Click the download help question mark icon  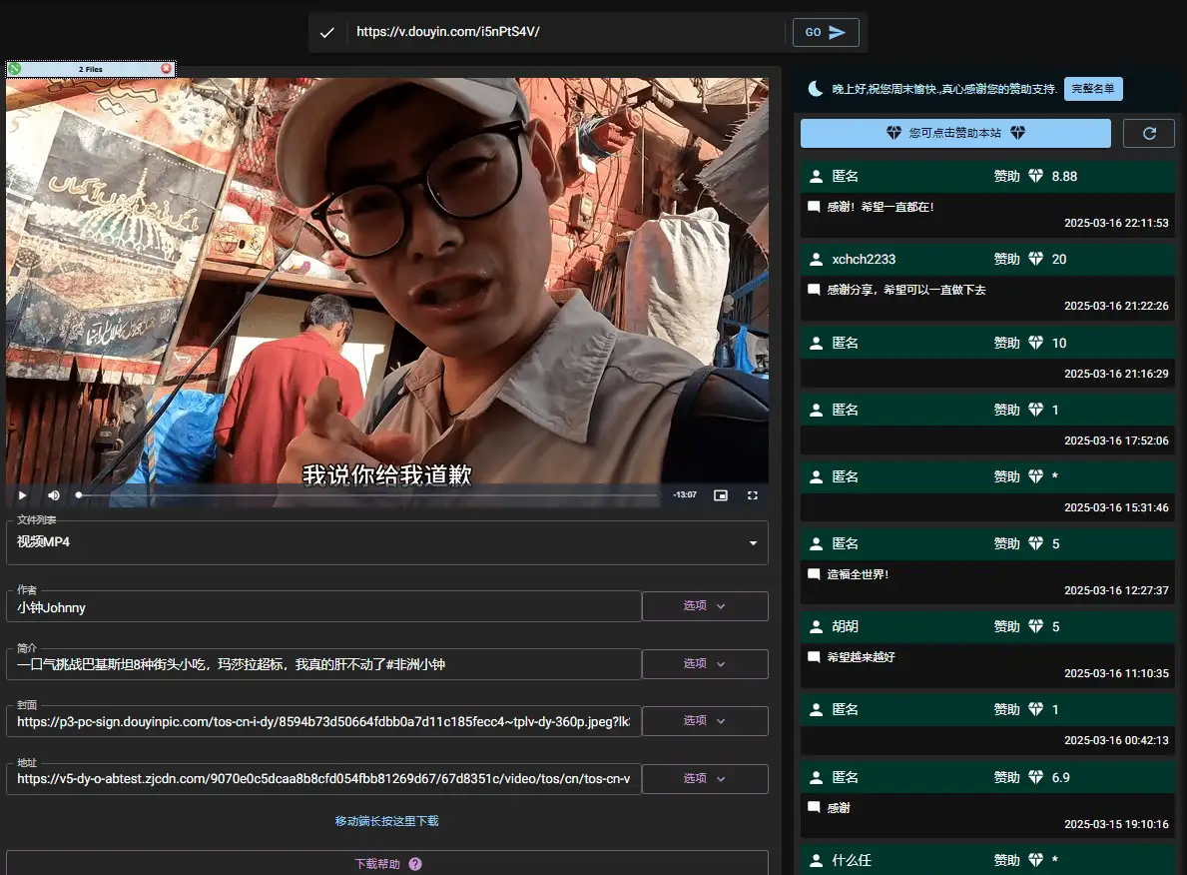click(x=415, y=864)
